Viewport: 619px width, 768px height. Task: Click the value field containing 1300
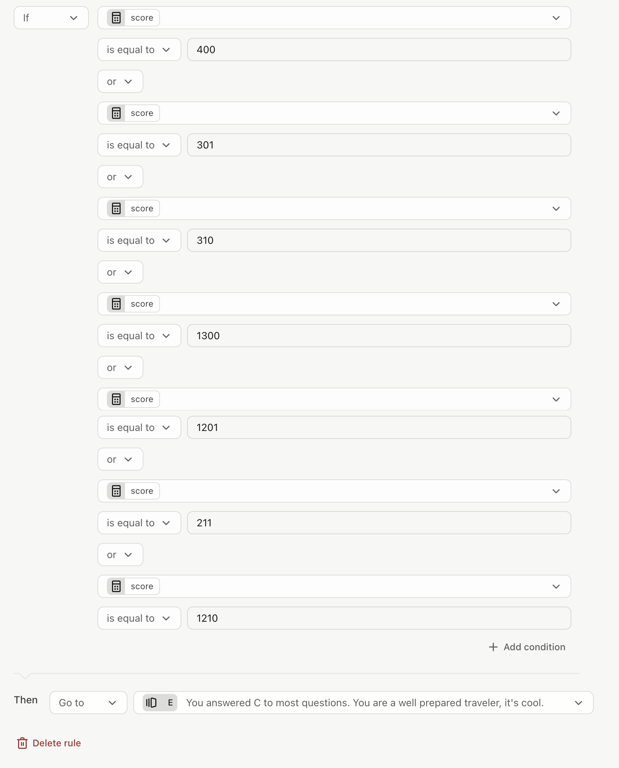tap(379, 336)
